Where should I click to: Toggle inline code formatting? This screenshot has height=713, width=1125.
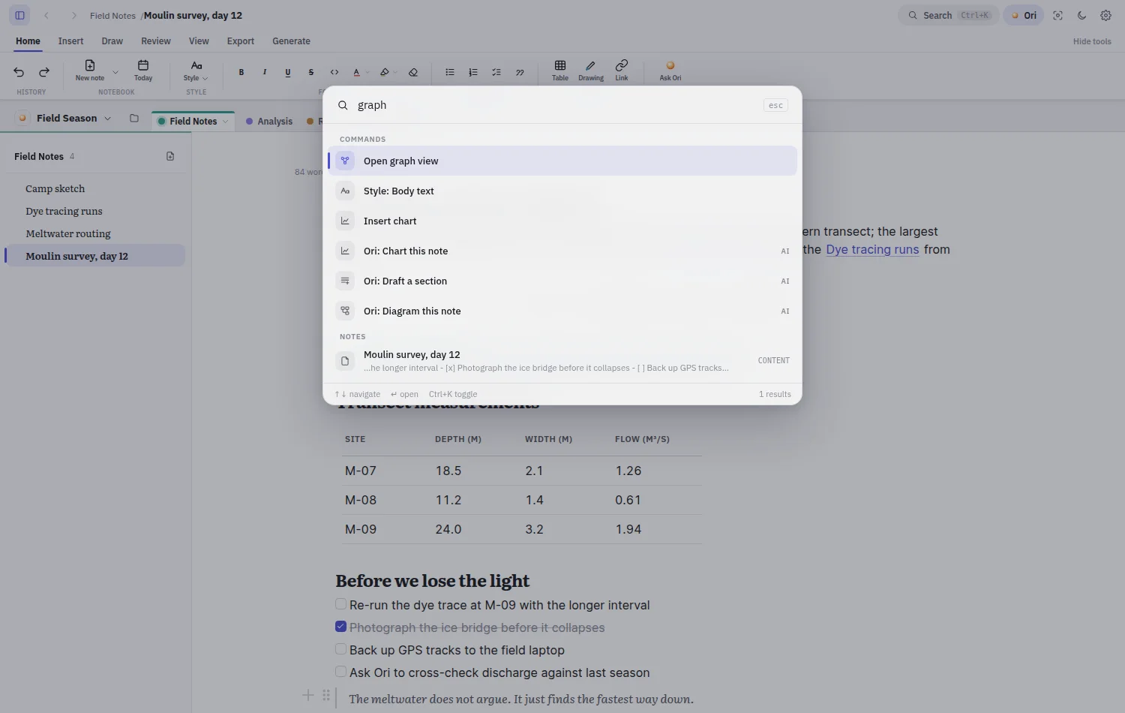334,72
